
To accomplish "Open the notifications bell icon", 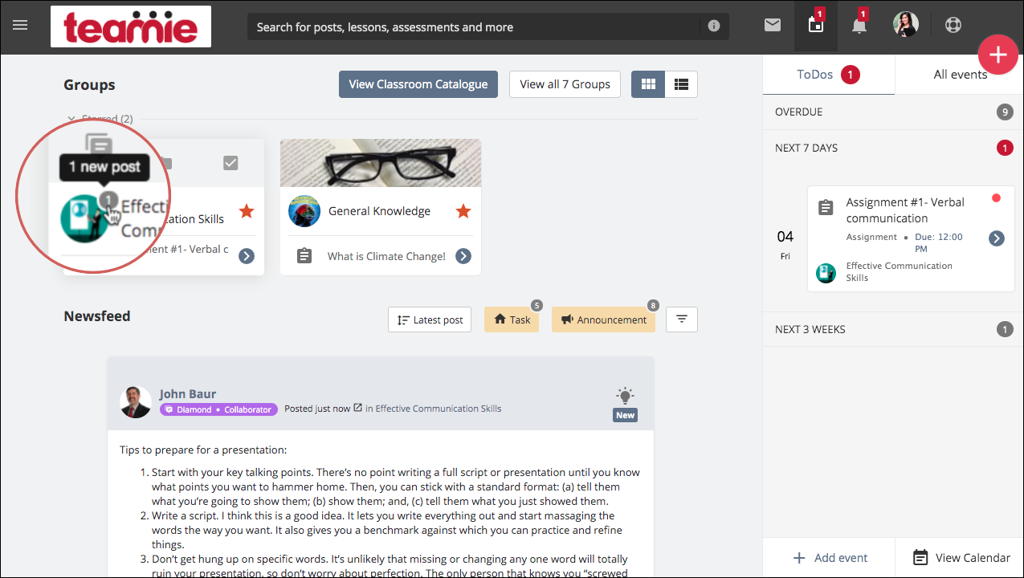I will [x=859, y=26].
